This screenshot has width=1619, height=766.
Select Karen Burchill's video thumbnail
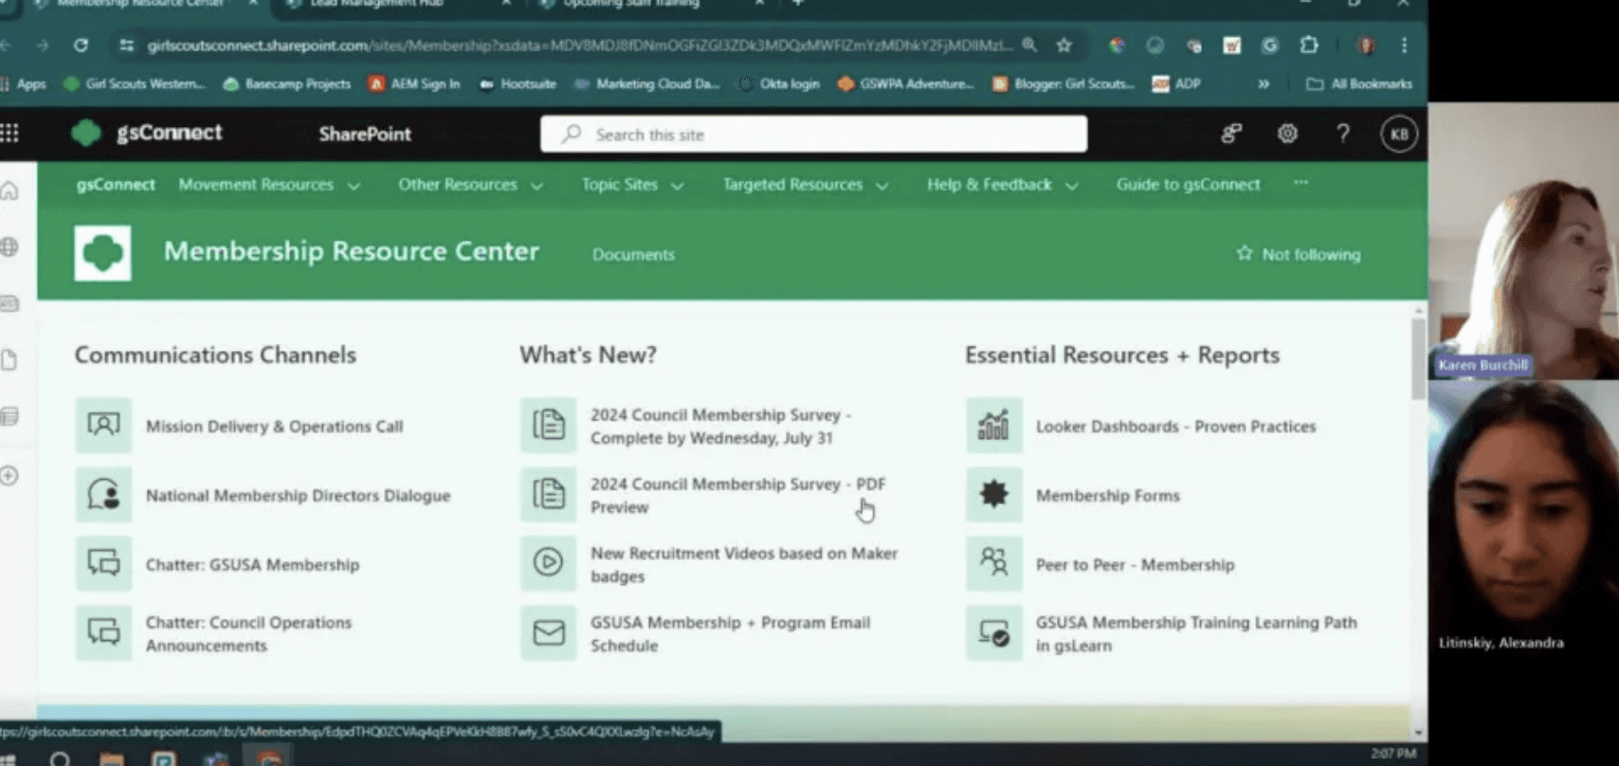coord(1523,241)
